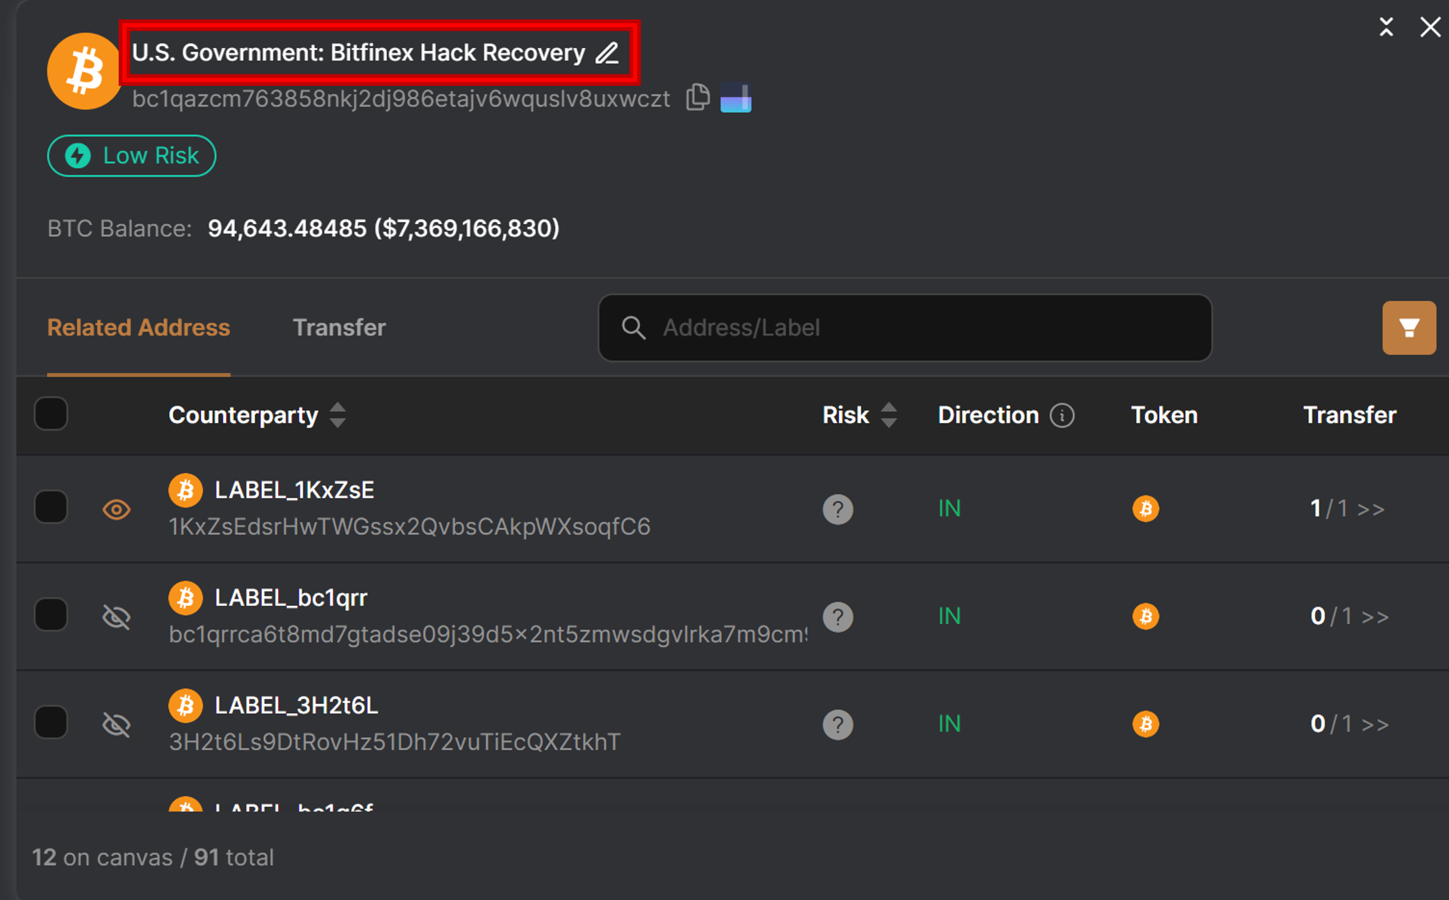Image resolution: width=1449 pixels, height=900 pixels.
Task: Close the address detail panel
Action: [1430, 27]
